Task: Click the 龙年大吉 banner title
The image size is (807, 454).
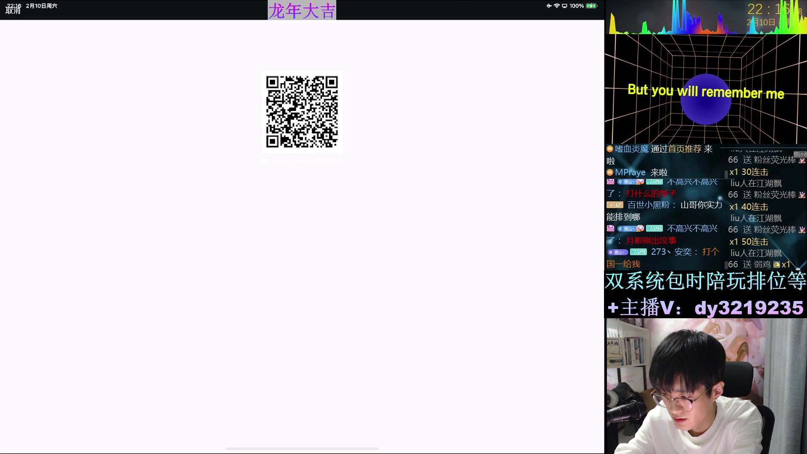Action: (302, 11)
